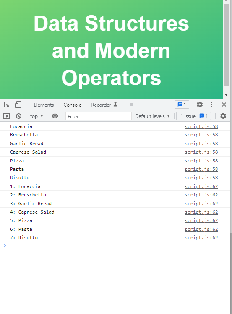
Task: Click the 'Risotto' console message
Action: click(x=20, y=178)
